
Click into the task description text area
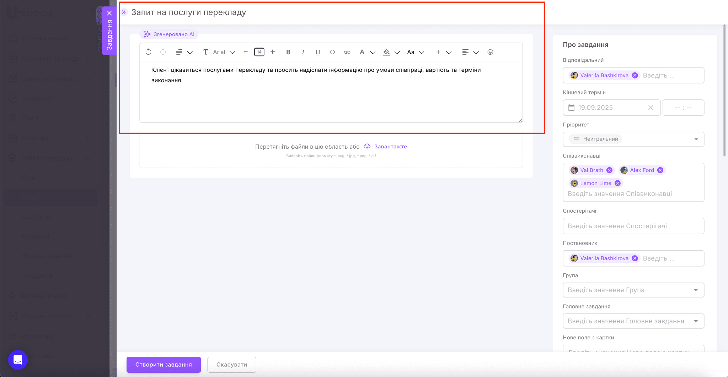(331, 92)
